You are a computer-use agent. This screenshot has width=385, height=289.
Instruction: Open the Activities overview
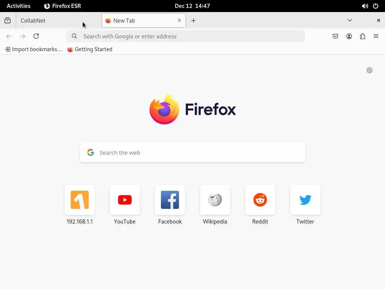[x=18, y=6]
